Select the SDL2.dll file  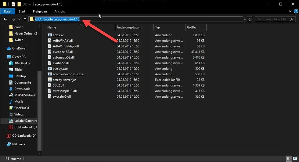[59, 85]
